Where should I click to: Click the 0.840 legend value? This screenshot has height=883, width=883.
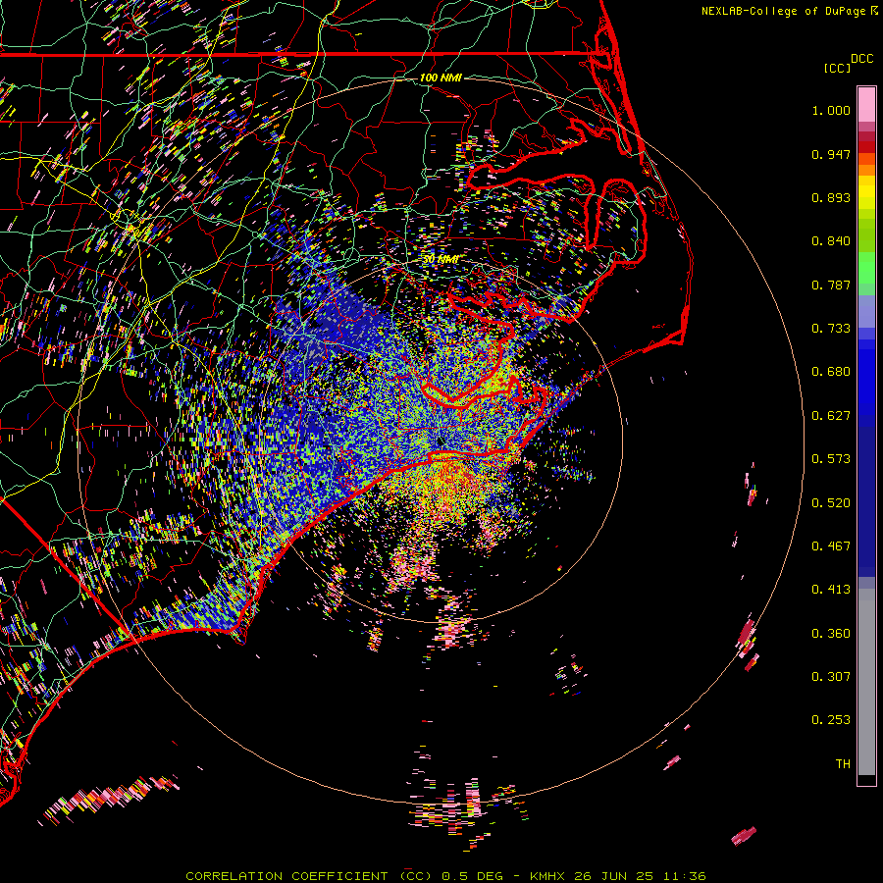click(x=831, y=241)
